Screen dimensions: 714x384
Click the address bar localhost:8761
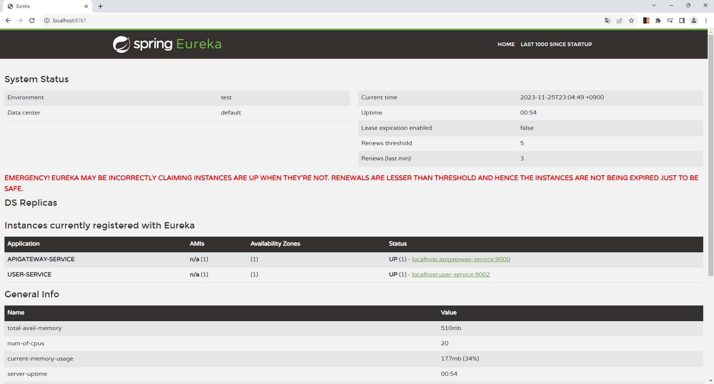coord(70,20)
